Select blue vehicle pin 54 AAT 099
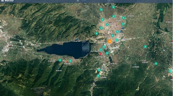The image size is (173, 96). coord(122,28)
